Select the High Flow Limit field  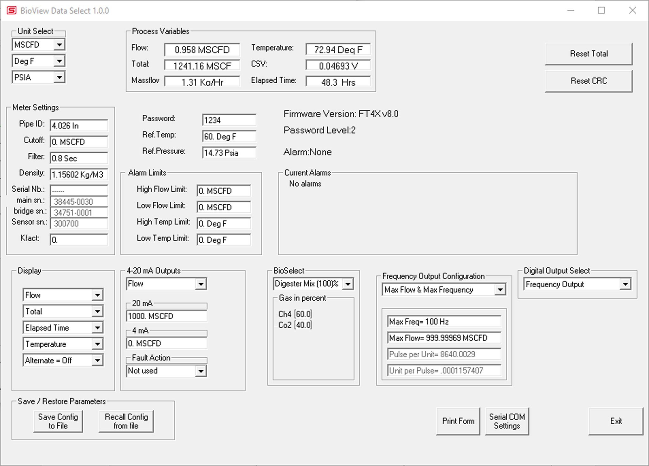pos(223,191)
